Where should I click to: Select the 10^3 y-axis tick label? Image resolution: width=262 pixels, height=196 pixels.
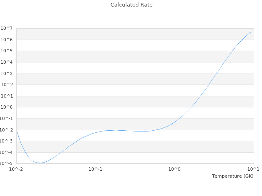pos(7,73)
